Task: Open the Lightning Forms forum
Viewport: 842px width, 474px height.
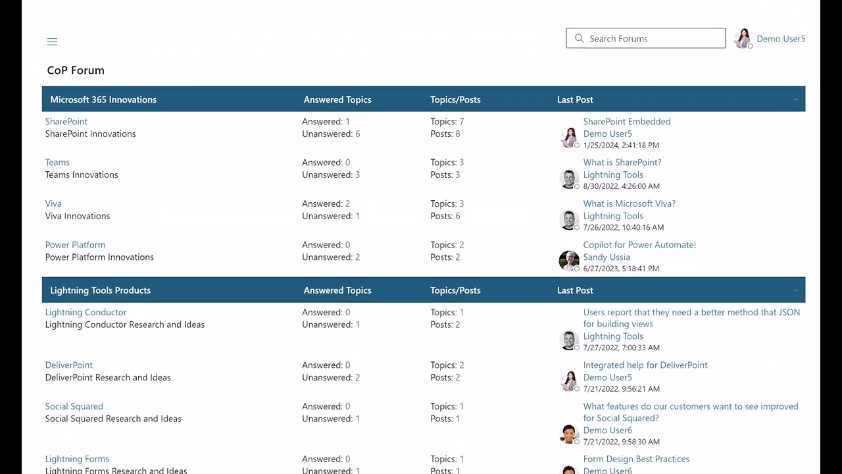Action: (77, 459)
